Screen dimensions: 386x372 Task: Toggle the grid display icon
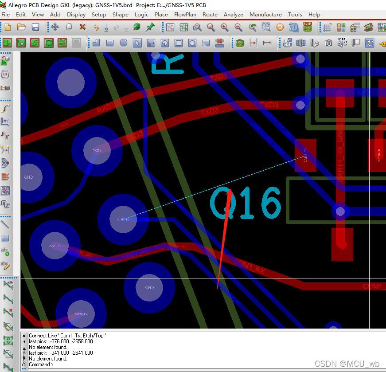(x=327, y=27)
